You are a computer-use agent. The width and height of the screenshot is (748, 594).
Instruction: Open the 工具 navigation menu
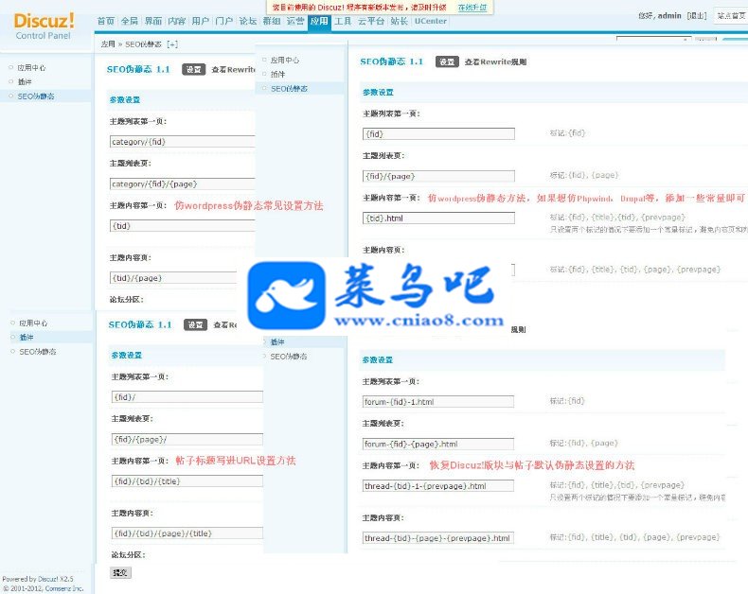pos(343,21)
